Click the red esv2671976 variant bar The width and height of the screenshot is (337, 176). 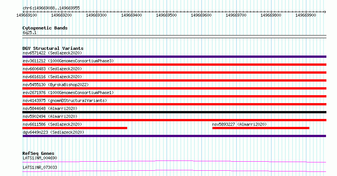(174, 96)
